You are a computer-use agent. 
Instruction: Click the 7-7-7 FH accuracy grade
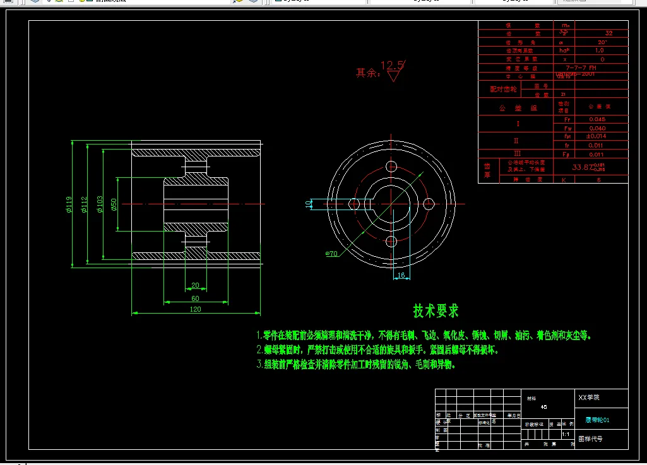581,68
